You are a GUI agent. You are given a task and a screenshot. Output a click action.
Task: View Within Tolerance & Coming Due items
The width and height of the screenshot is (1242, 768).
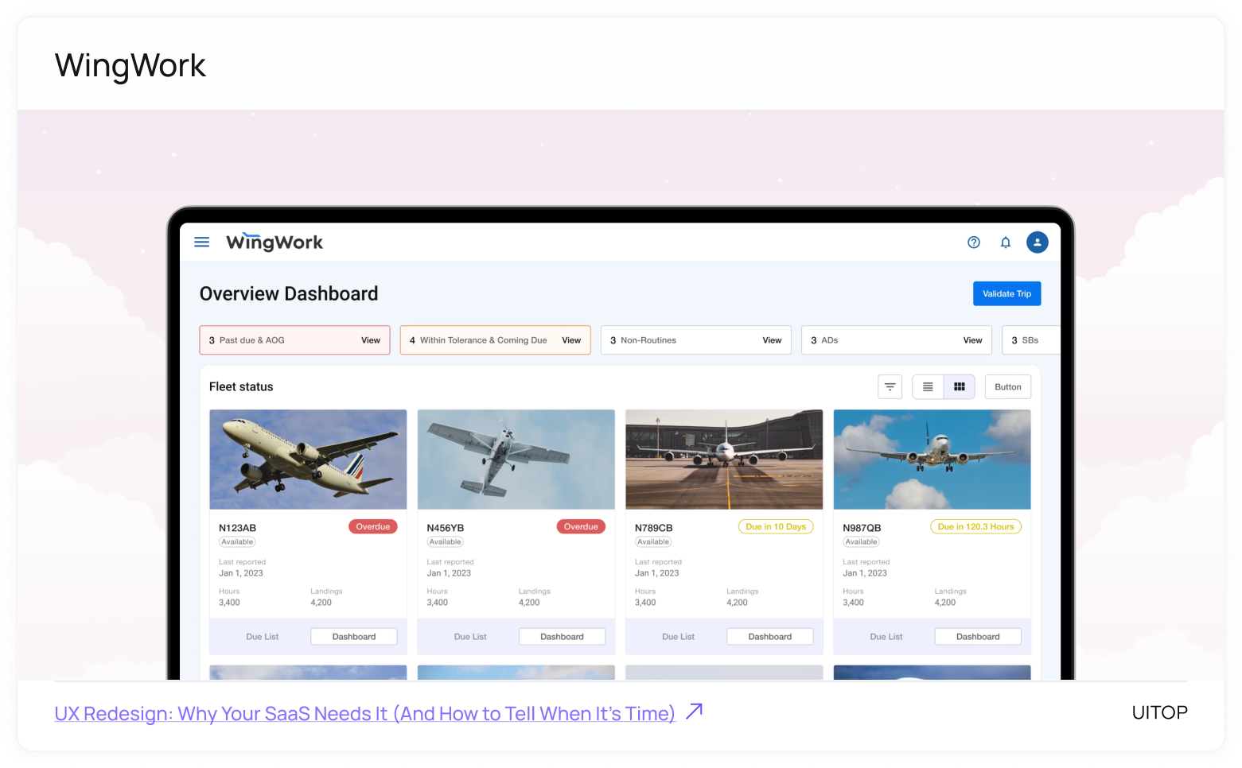(571, 340)
